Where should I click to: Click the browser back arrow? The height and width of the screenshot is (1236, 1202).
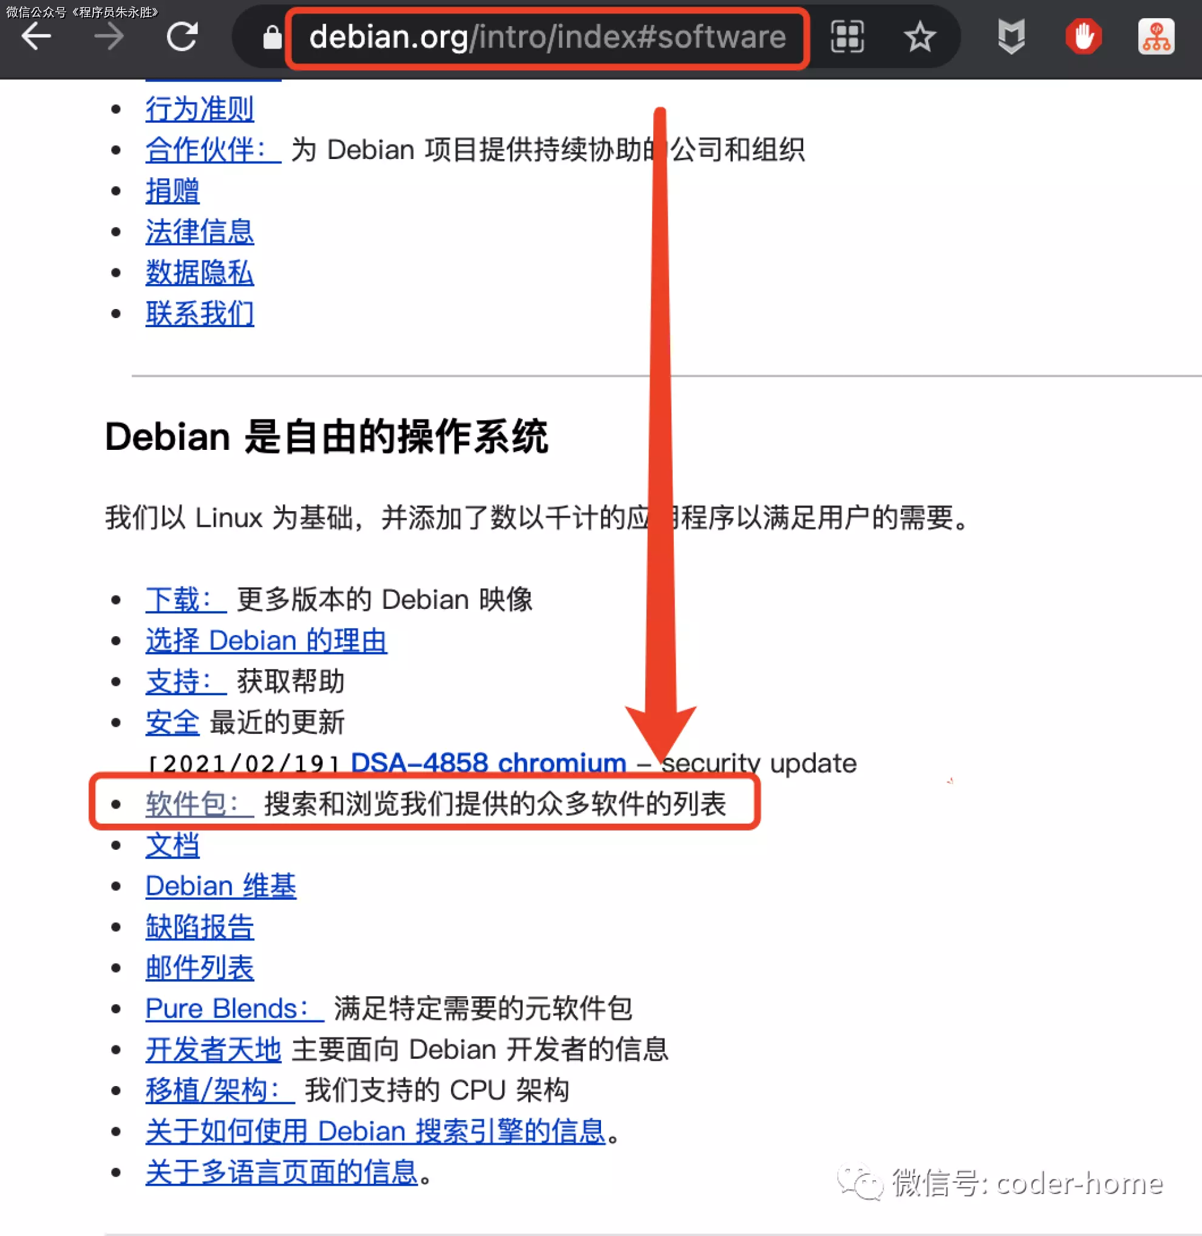coord(36,36)
